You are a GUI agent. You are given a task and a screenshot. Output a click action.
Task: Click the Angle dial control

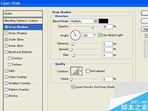point(75,35)
